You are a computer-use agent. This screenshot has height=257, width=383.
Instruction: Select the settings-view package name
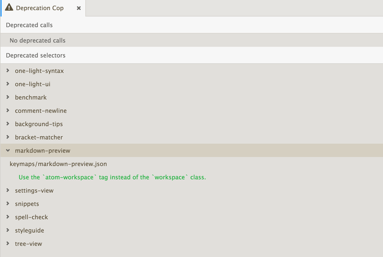coord(34,191)
